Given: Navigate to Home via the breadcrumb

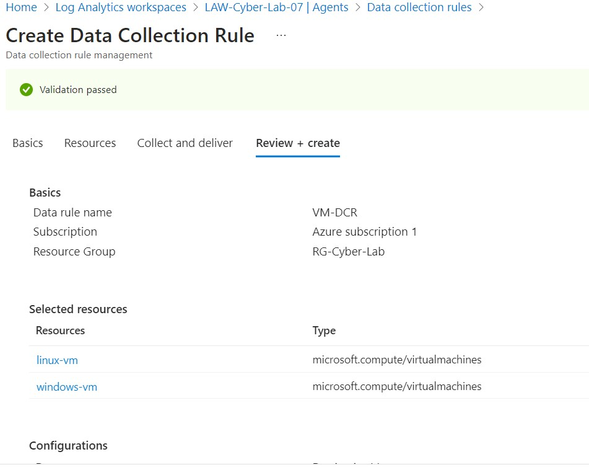Looking at the screenshot, I should coord(21,7).
